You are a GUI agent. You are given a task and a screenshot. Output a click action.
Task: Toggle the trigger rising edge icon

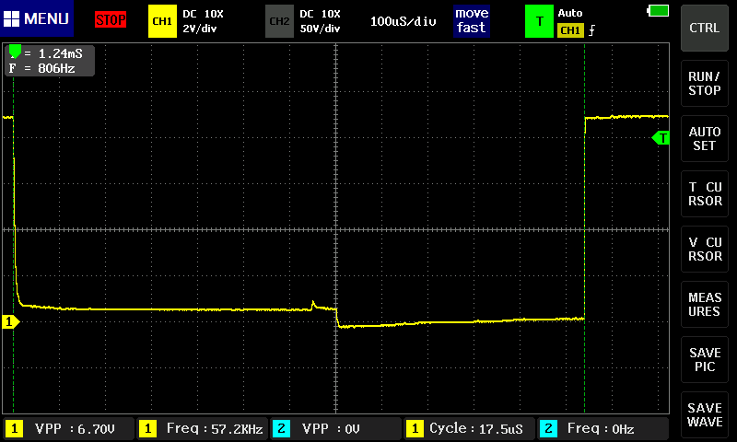pyautogui.click(x=591, y=30)
